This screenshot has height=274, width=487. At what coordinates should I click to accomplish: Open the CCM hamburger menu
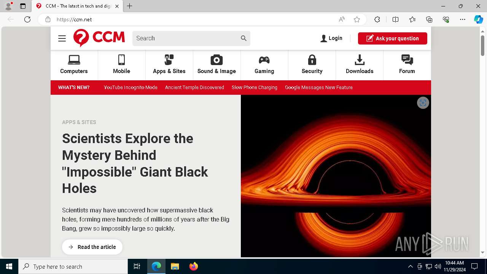[x=62, y=38]
